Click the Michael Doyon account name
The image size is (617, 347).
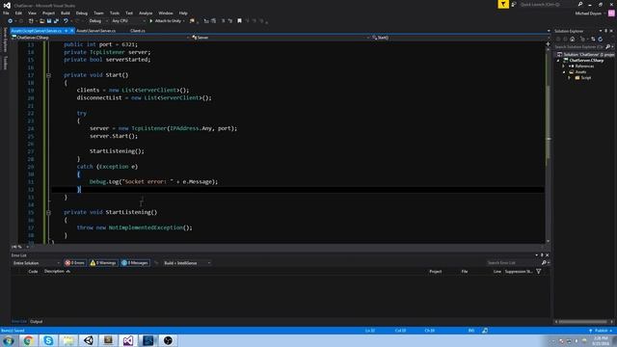588,13
